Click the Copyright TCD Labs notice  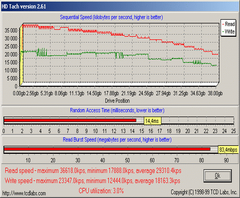coord(204,192)
